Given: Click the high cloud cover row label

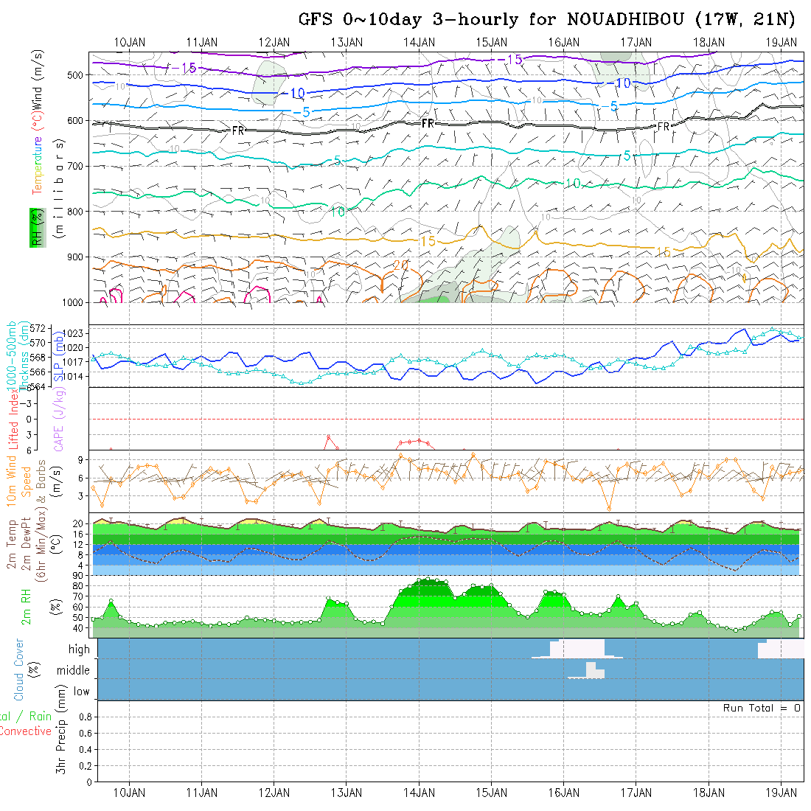Looking at the screenshot, I should pyautogui.click(x=79, y=650).
